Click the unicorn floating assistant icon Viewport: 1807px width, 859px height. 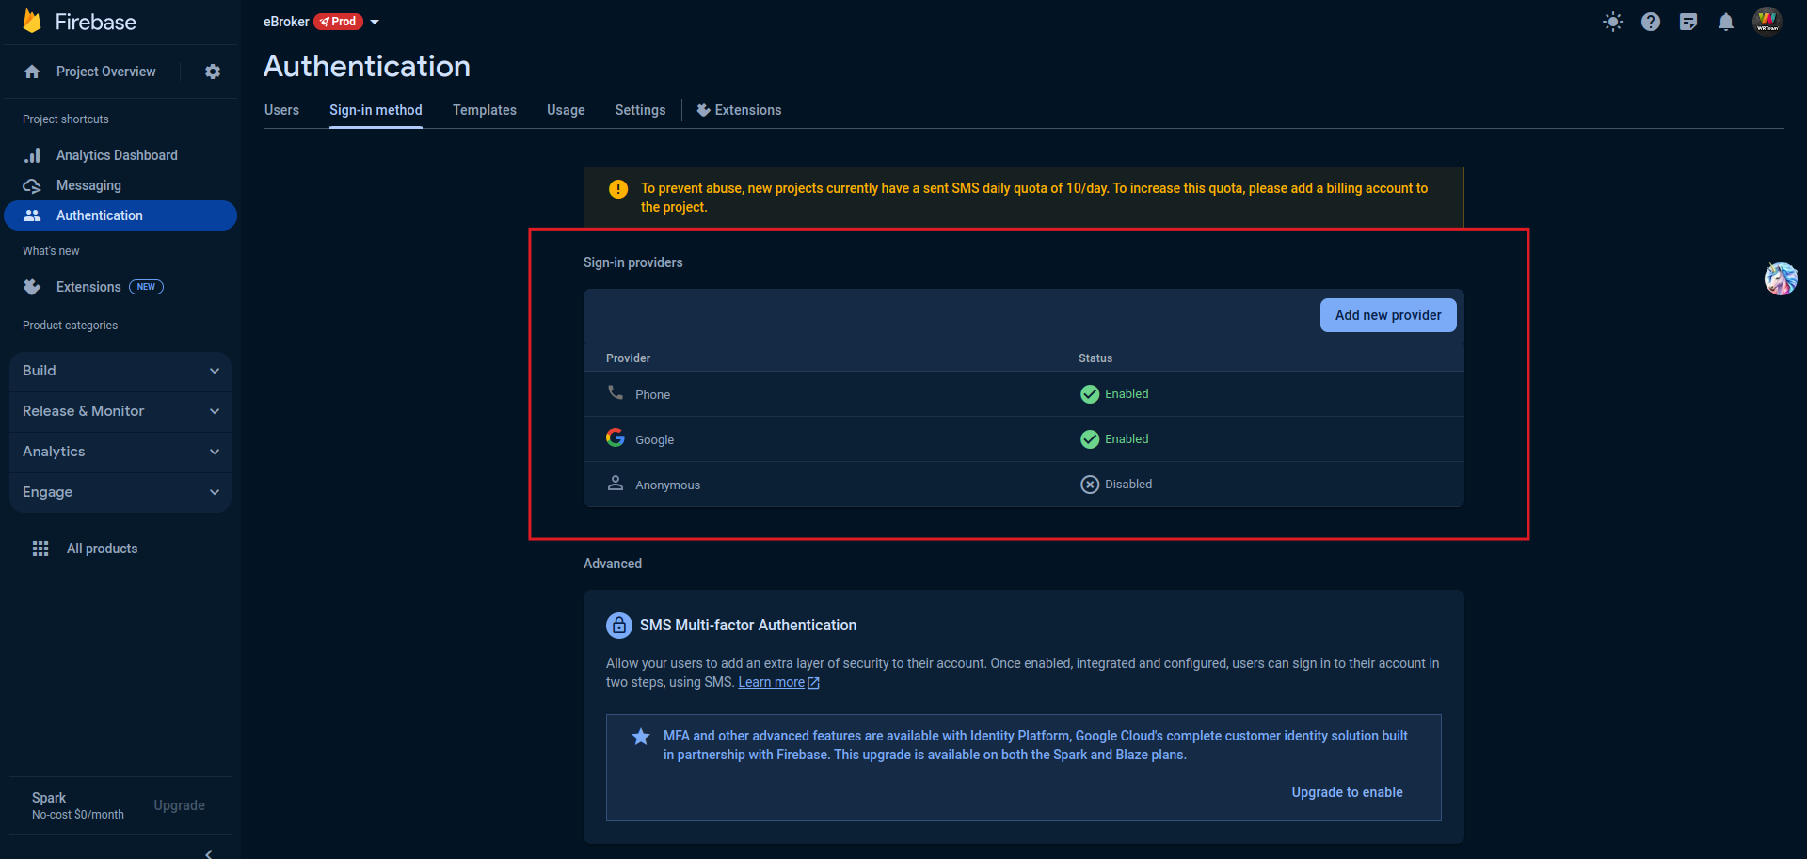coord(1781,278)
